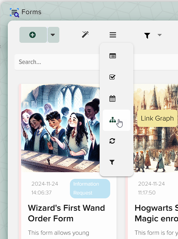Select the calendar view icon
The height and width of the screenshot is (239, 178).
tap(112, 99)
